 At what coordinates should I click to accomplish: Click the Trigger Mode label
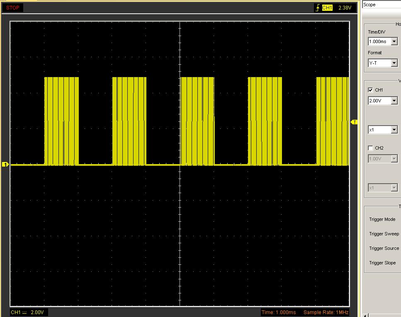(x=382, y=219)
